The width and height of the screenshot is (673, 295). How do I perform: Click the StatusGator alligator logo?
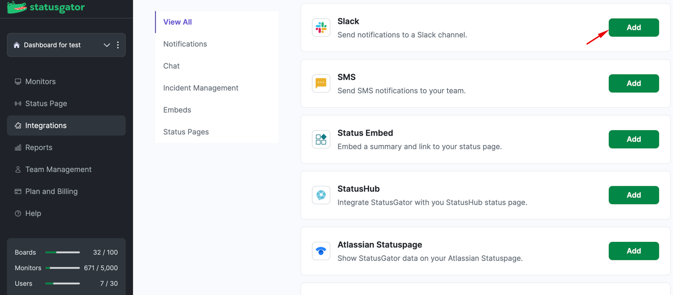tap(16, 7)
